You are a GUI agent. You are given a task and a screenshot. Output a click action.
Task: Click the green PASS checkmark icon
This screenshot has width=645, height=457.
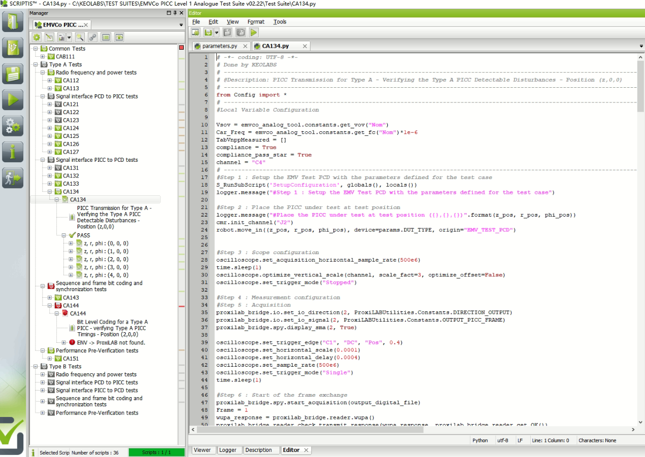[72, 235]
